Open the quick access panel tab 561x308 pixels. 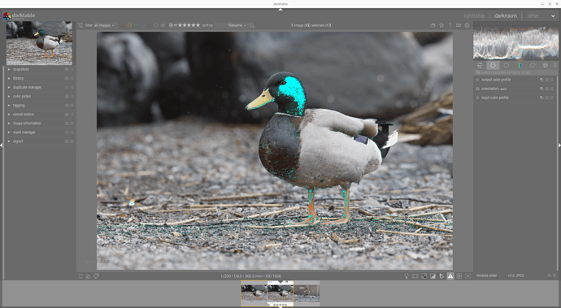[x=480, y=66]
